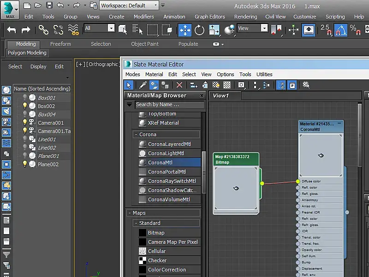369x277 pixels.
Task: Open the selection filter All dropdown
Action: pos(99,28)
